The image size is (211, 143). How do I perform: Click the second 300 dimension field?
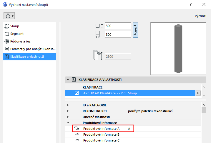coord(118,35)
